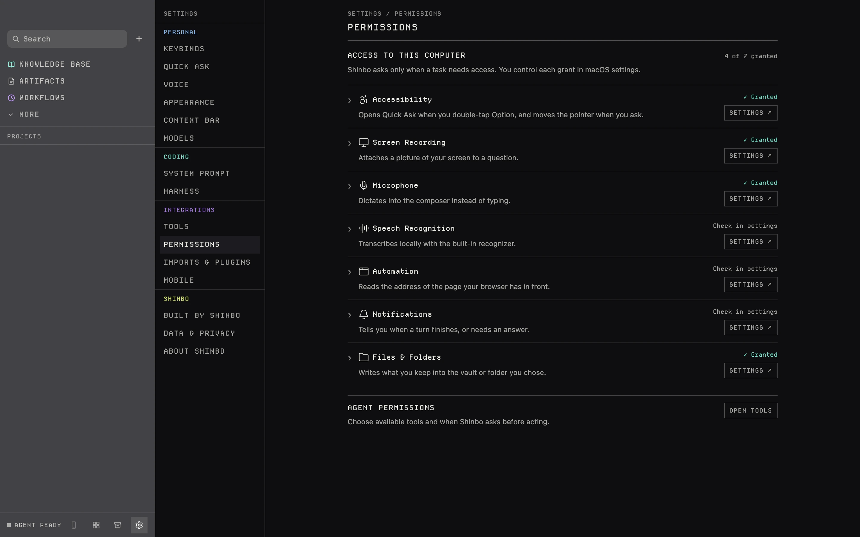Click the Agent Ready status indicator
The width and height of the screenshot is (860, 537).
pos(34,525)
